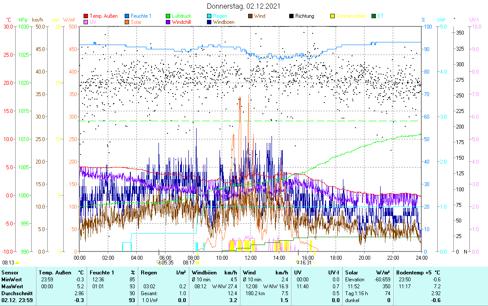
Task: Click the dark green ET legend swatch
Action: [x=374, y=16]
